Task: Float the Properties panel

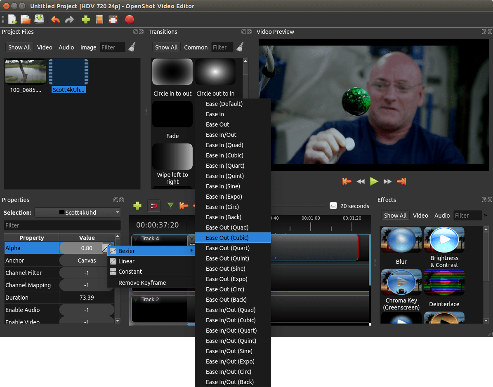Action: coord(116,200)
